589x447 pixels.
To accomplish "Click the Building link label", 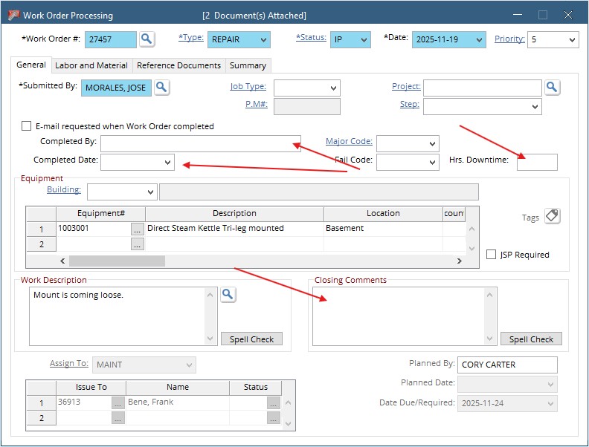I will coord(64,190).
